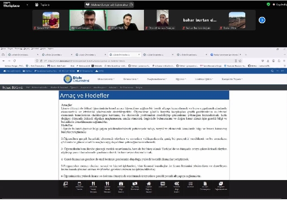Click the Toplantı button in Zoom
The height and width of the screenshot is (201, 287).
(x=42, y=5)
